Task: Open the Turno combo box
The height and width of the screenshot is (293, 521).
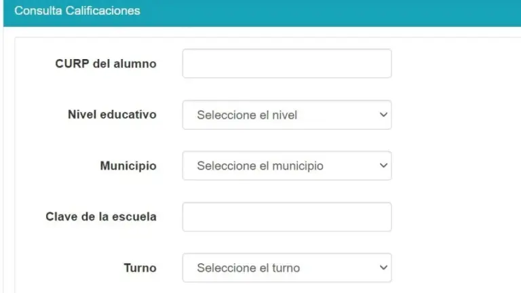Action: click(x=287, y=268)
